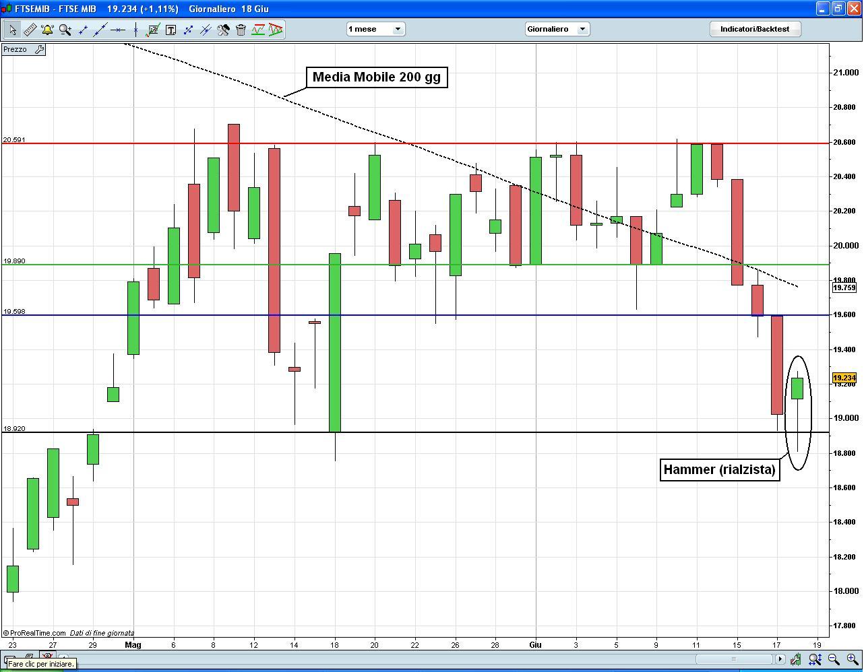Maximize the FTSEMIB chart window

[x=838, y=9]
